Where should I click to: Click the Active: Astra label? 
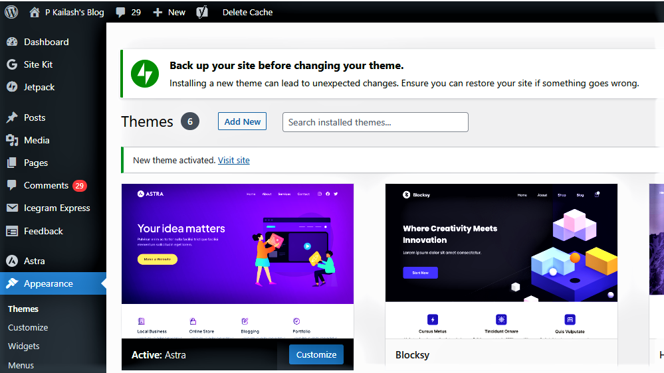pos(159,355)
